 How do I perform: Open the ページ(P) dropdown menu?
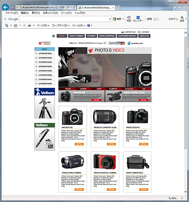click(x=43, y=26)
